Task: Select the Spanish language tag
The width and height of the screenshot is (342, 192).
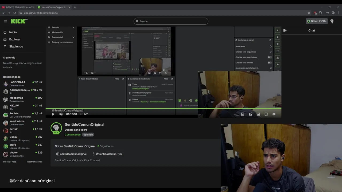Action: (88, 135)
